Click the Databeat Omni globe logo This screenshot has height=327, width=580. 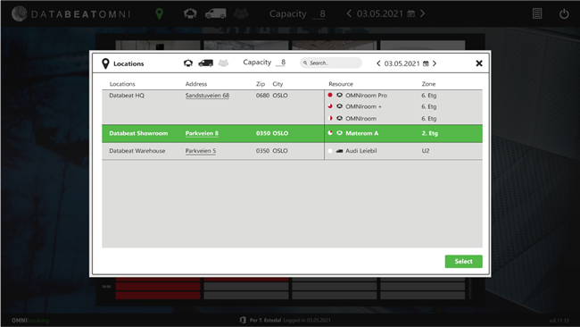[19, 14]
